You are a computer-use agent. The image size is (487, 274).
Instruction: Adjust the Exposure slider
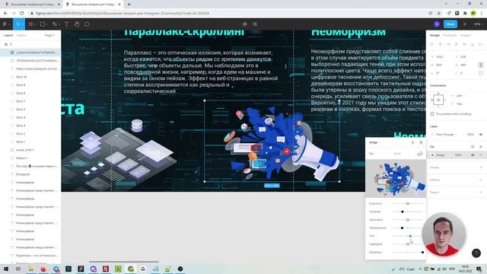(408, 203)
